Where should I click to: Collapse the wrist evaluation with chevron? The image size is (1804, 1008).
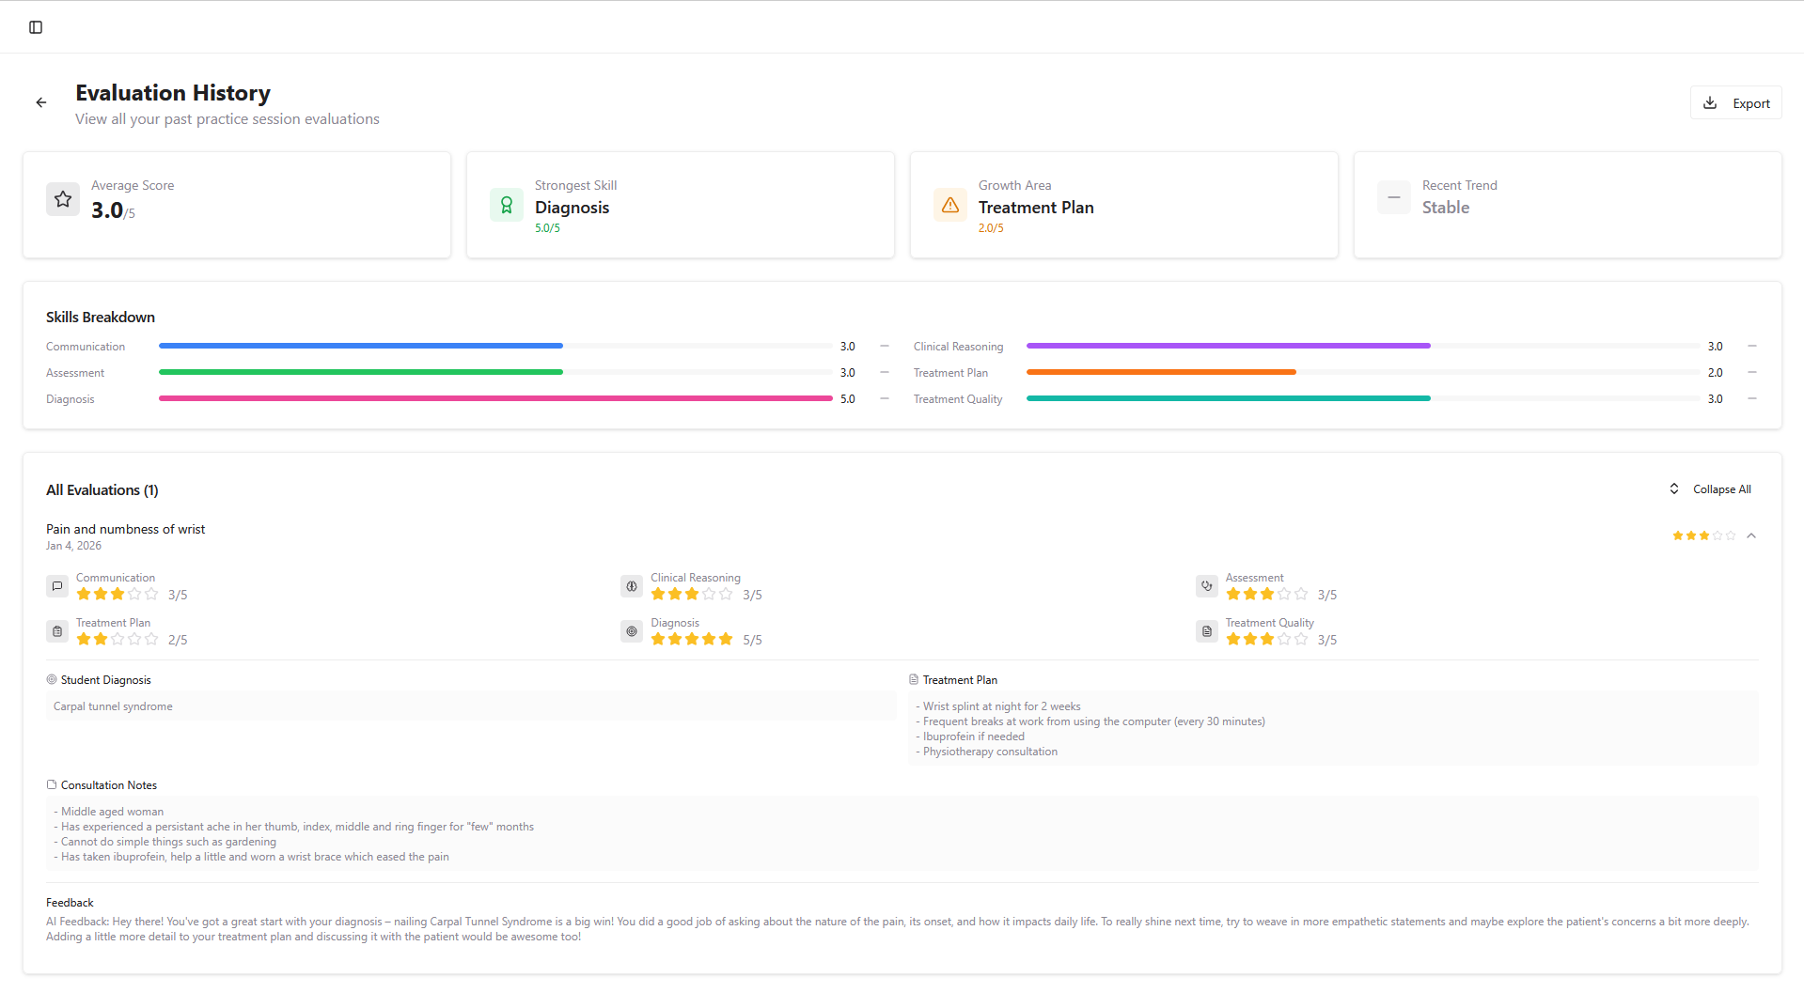pos(1751,535)
